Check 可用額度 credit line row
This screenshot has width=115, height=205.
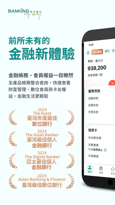[101, 156]
